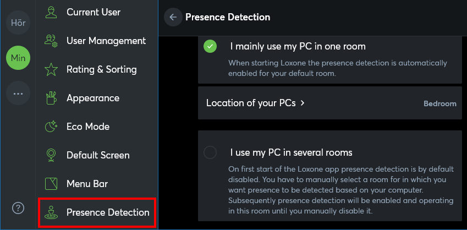Image resolution: width=467 pixels, height=230 pixels.
Task: Select the Hör round profile button
Action: tap(18, 23)
